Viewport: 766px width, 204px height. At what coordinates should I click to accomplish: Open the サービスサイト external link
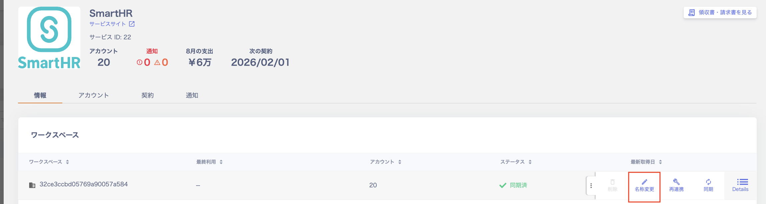[x=112, y=24]
